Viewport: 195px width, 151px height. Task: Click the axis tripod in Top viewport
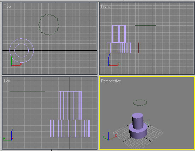point(16,60)
